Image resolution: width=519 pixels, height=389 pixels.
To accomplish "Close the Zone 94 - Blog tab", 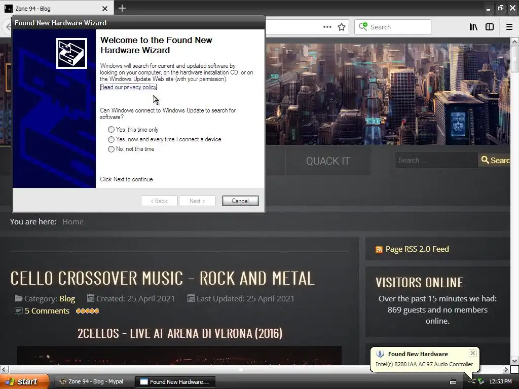I will click(105, 9).
